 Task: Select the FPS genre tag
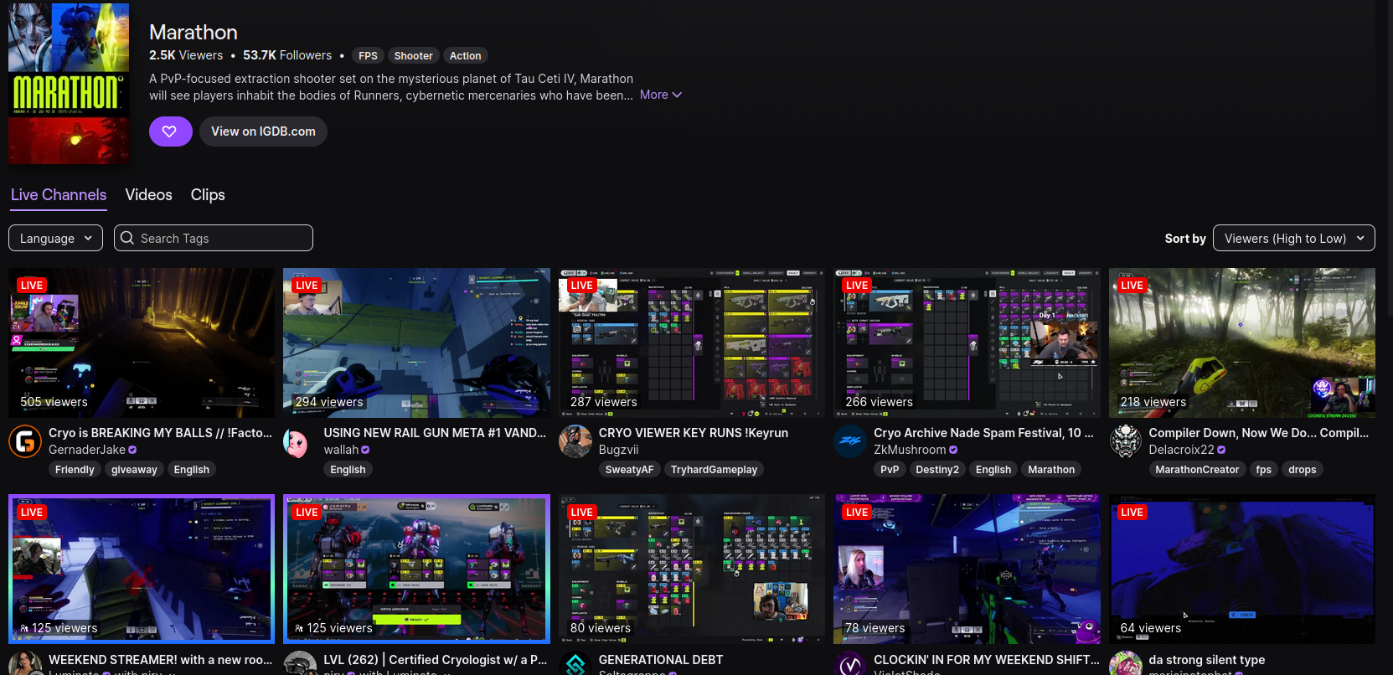(x=369, y=56)
